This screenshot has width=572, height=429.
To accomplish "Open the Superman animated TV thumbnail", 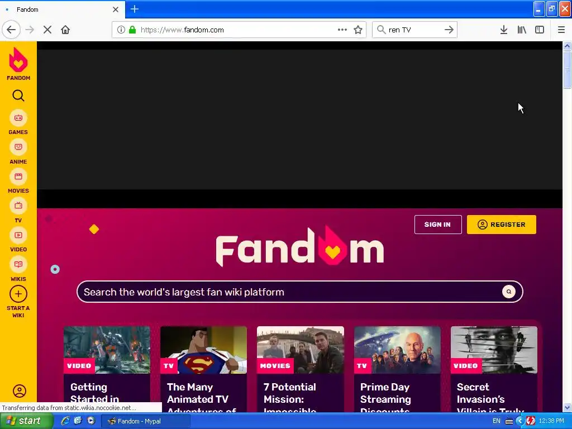I will click(203, 350).
